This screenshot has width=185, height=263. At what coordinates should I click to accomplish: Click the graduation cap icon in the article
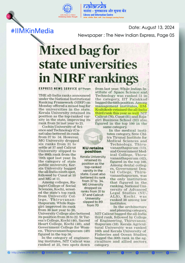coord(93,137)
